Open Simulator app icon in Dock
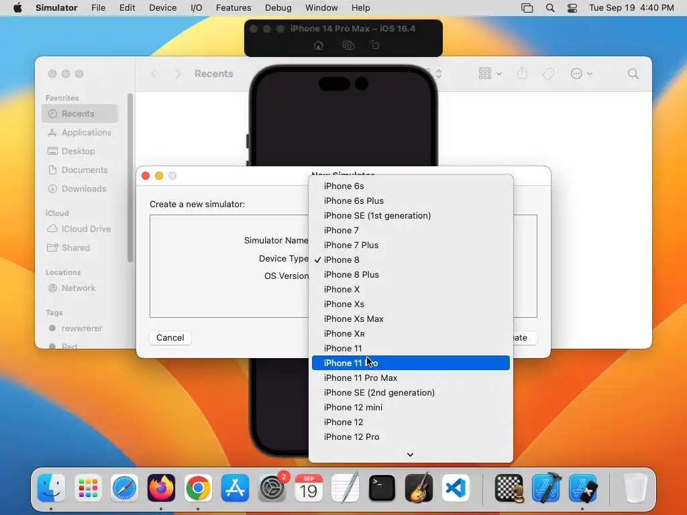Screen dimensions: 687x515 click(583, 488)
